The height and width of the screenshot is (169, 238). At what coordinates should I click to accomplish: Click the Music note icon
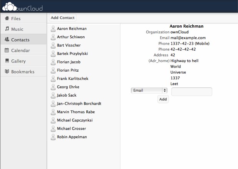pos(7,29)
